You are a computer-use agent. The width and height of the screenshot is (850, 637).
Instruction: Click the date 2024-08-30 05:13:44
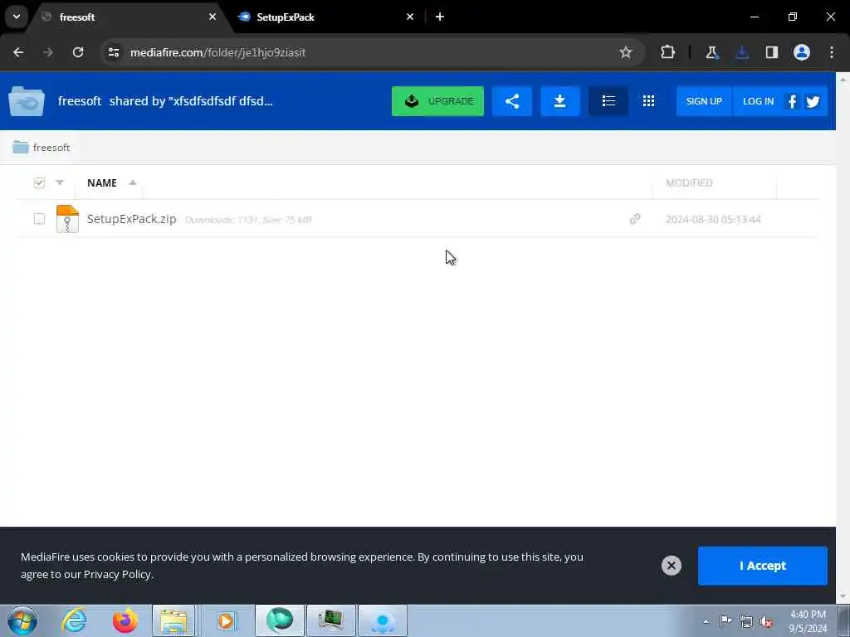tap(713, 219)
